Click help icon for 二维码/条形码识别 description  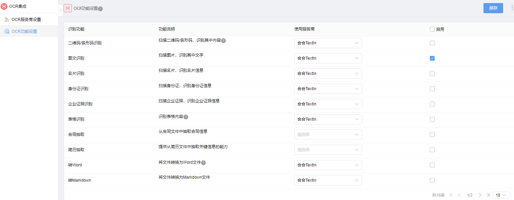point(223,41)
